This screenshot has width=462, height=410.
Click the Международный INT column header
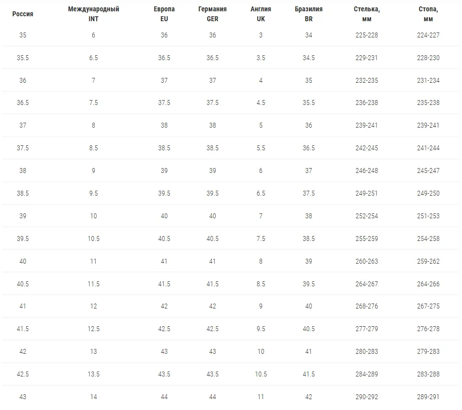(x=93, y=14)
